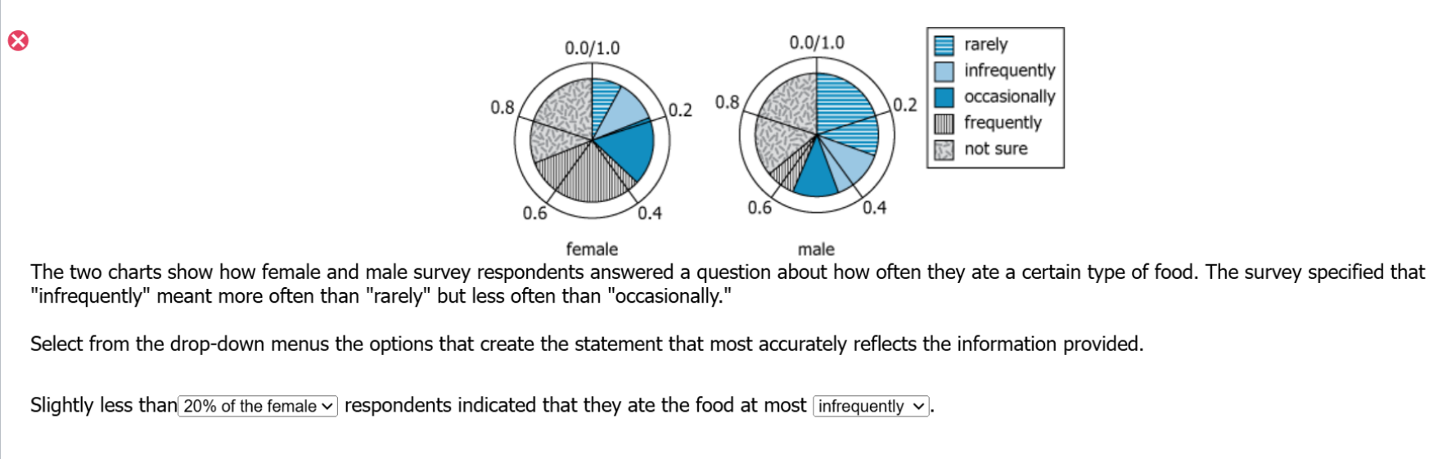
Task: Click the speckled "not sure" legend swatch
Action: tap(944, 150)
